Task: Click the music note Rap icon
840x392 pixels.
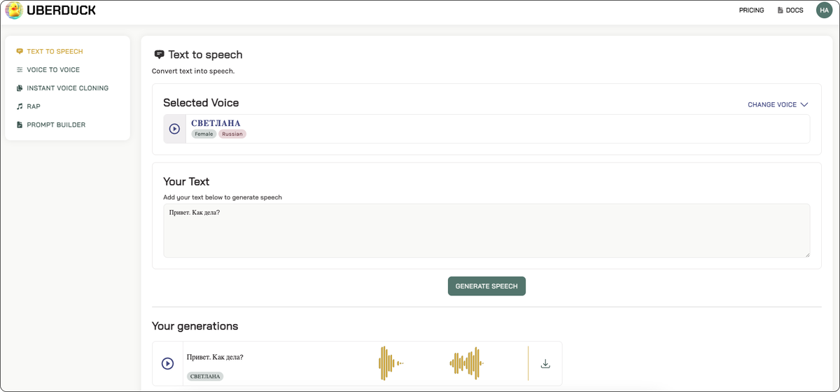Action: coord(20,106)
